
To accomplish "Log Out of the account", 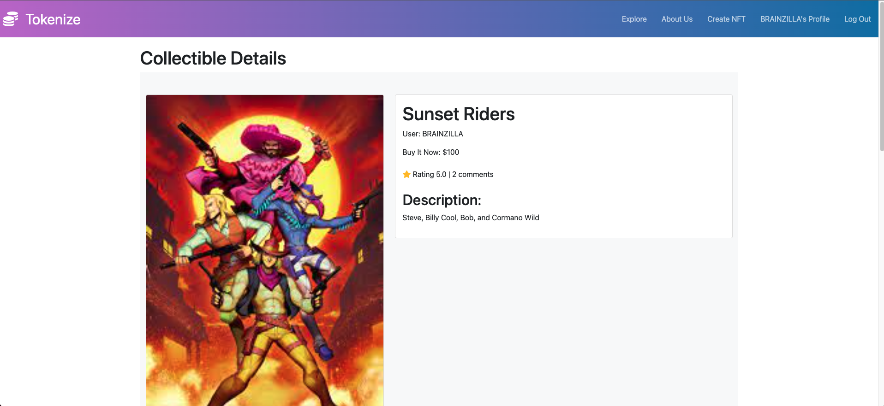I will click(x=857, y=19).
